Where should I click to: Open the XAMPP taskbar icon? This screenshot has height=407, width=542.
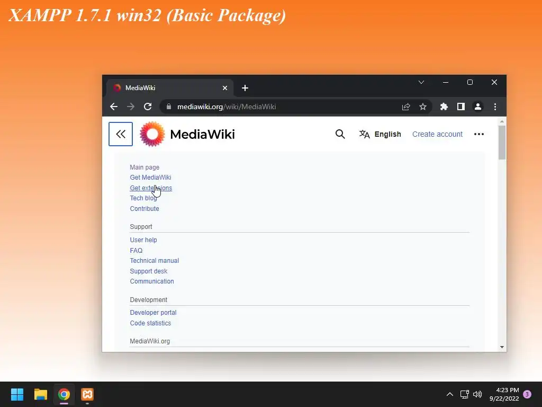[x=87, y=394]
